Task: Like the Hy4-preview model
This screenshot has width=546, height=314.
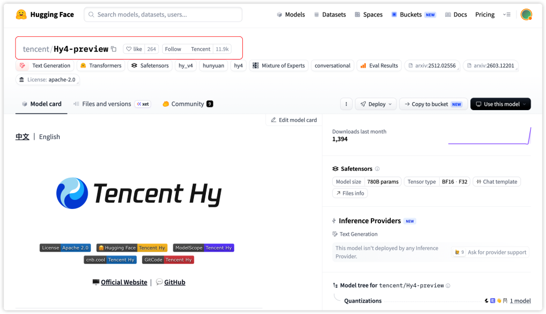Action: (134, 49)
